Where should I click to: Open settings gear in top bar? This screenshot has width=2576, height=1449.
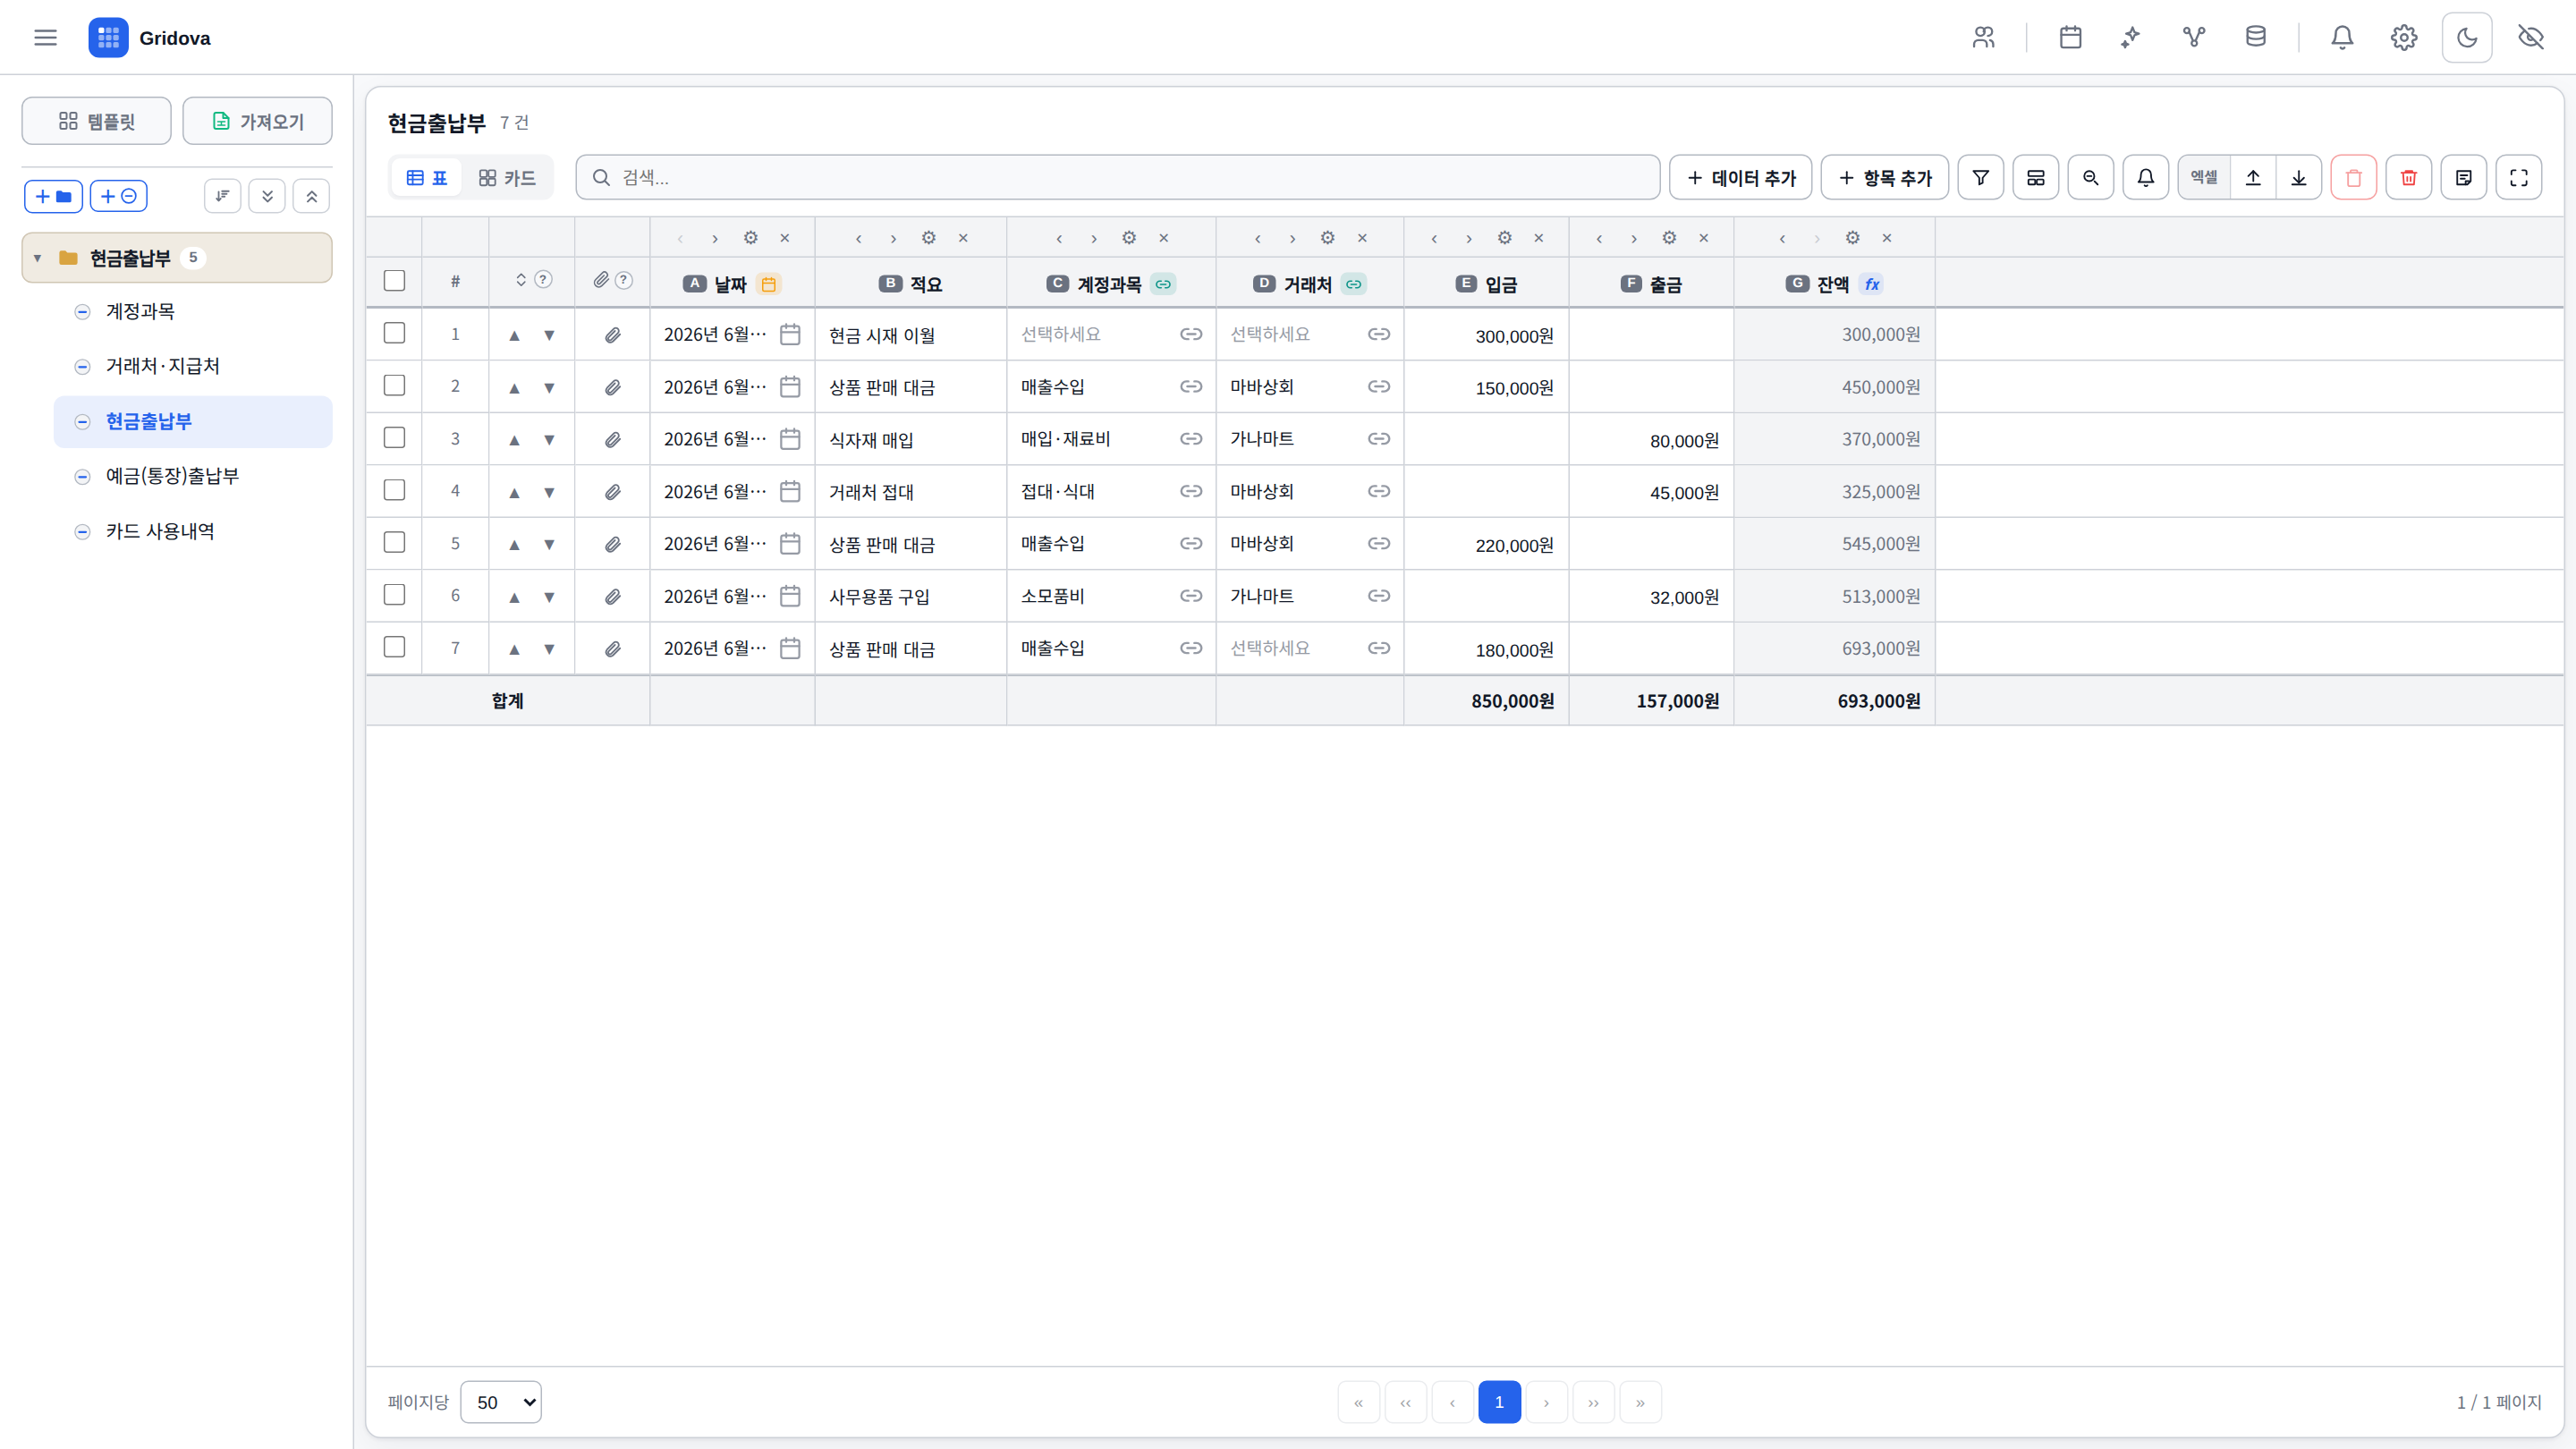[2404, 38]
